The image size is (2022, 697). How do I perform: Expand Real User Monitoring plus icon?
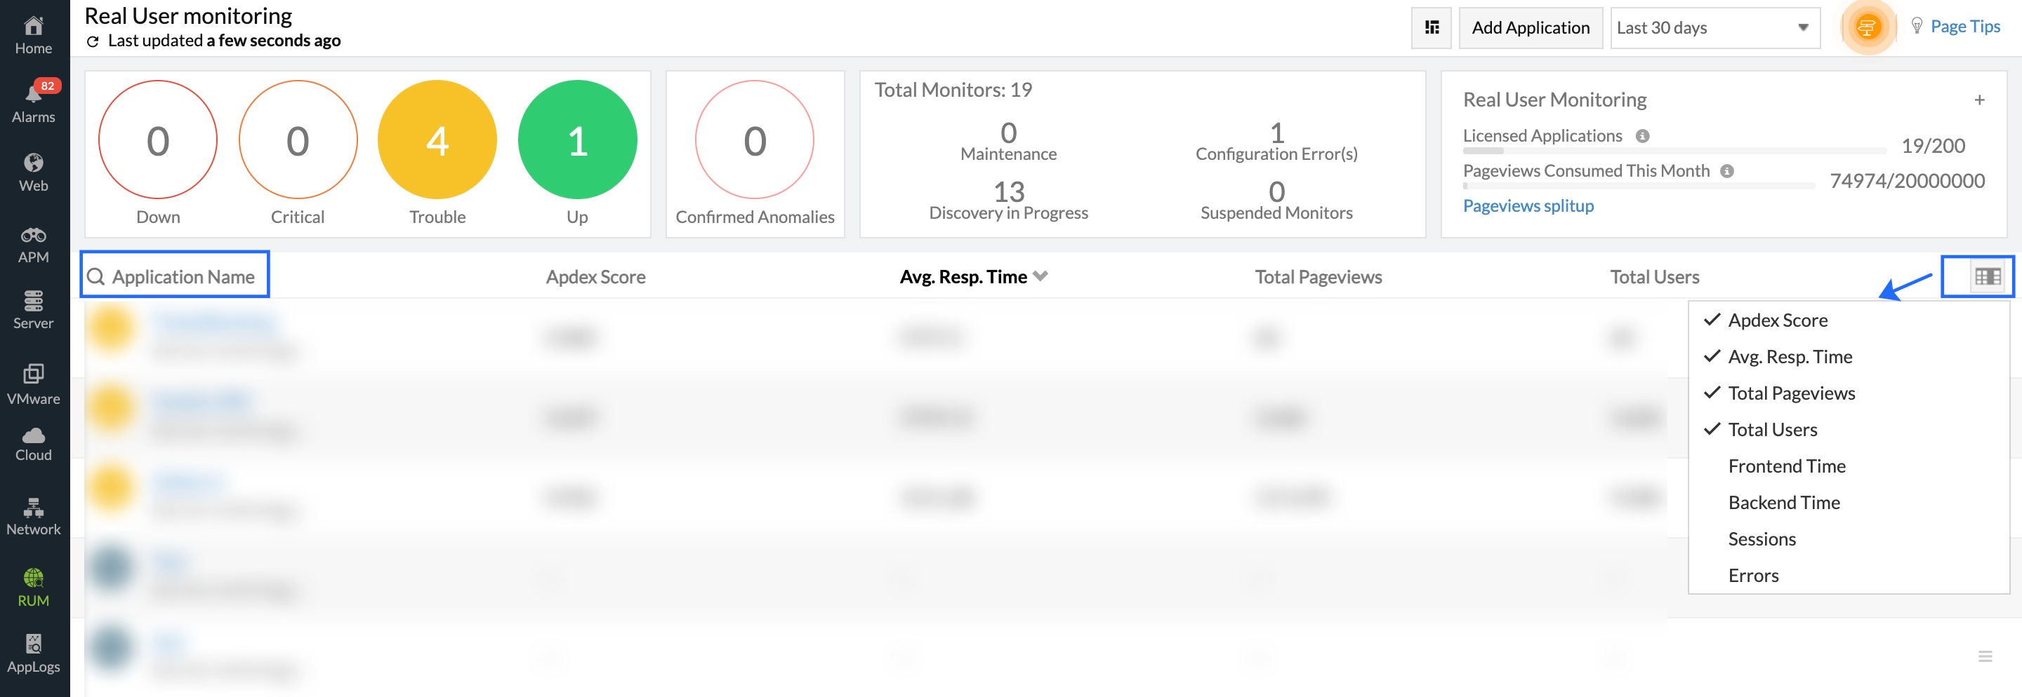[1979, 100]
